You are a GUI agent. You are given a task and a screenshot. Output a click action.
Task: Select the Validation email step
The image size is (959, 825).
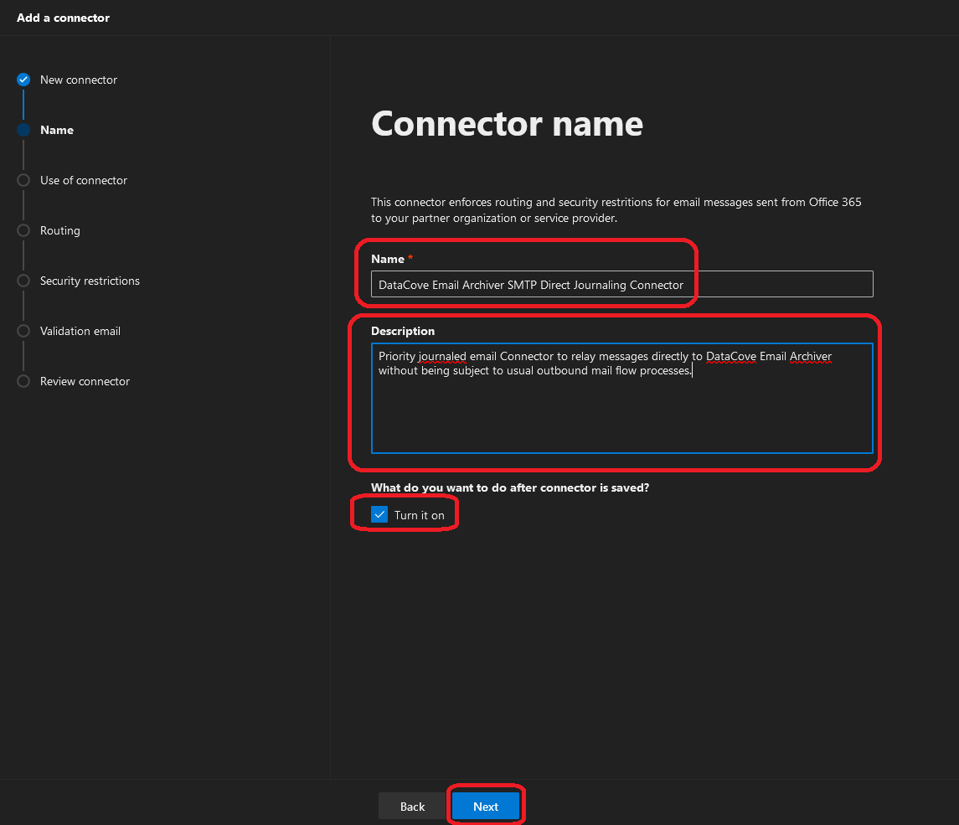click(x=80, y=331)
